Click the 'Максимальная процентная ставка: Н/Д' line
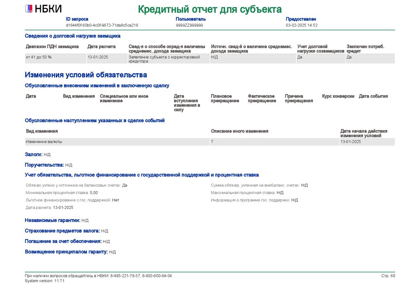This screenshot has width=420, height=297. [247, 193]
